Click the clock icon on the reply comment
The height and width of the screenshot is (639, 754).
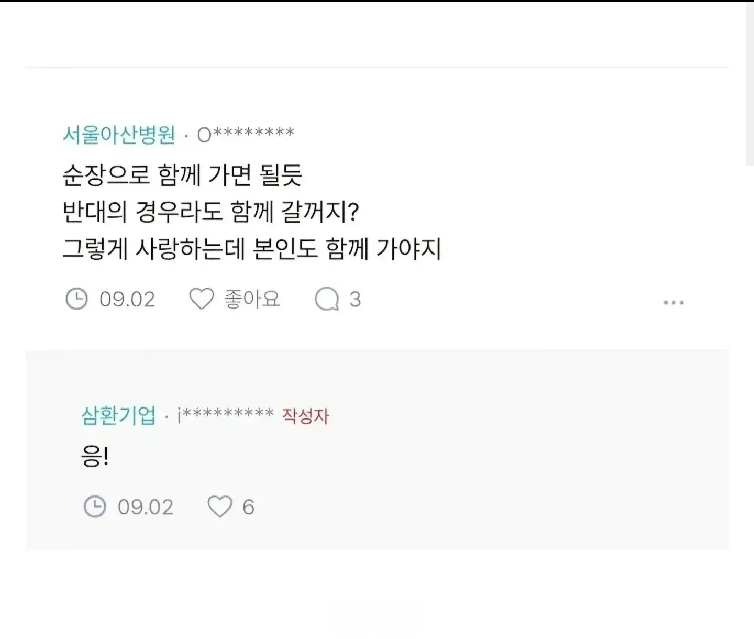click(x=95, y=506)
